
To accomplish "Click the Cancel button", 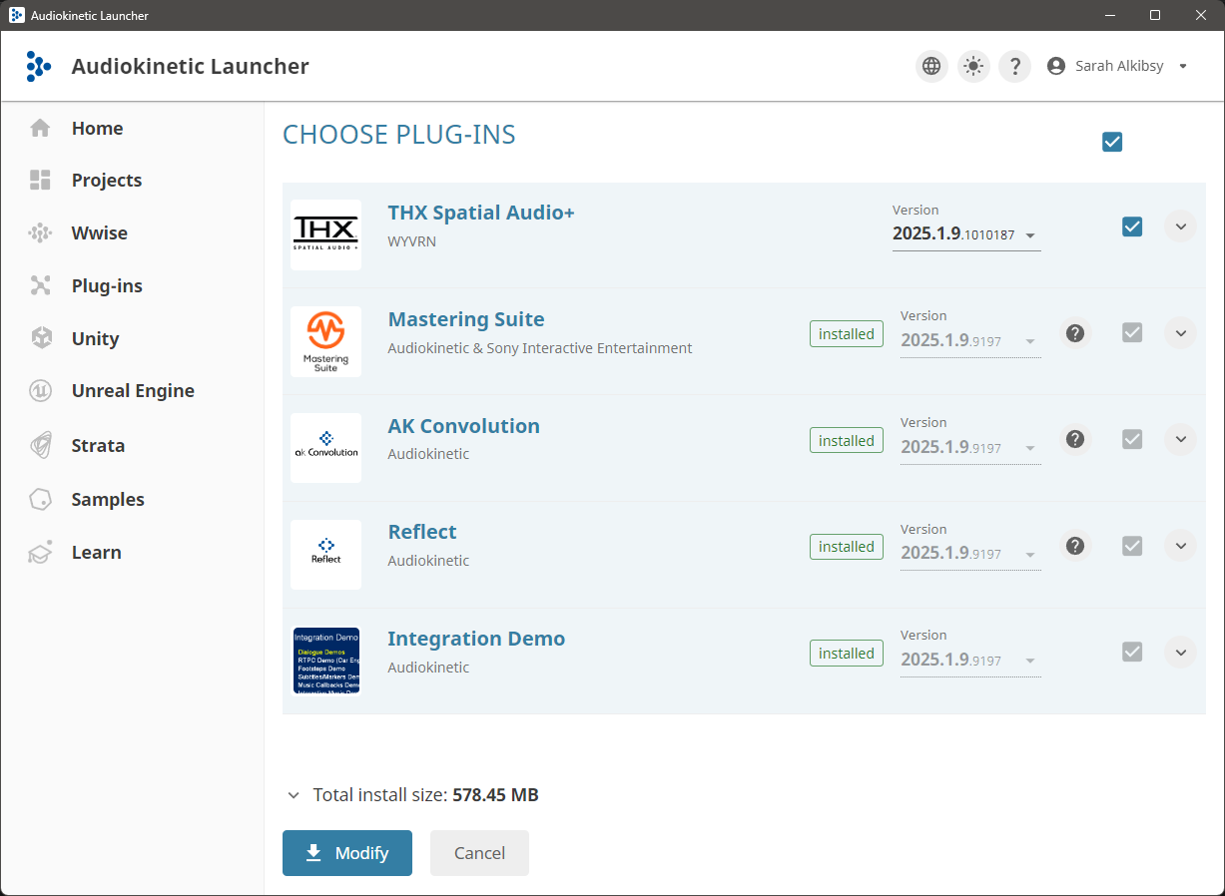I will coord(479,853).
